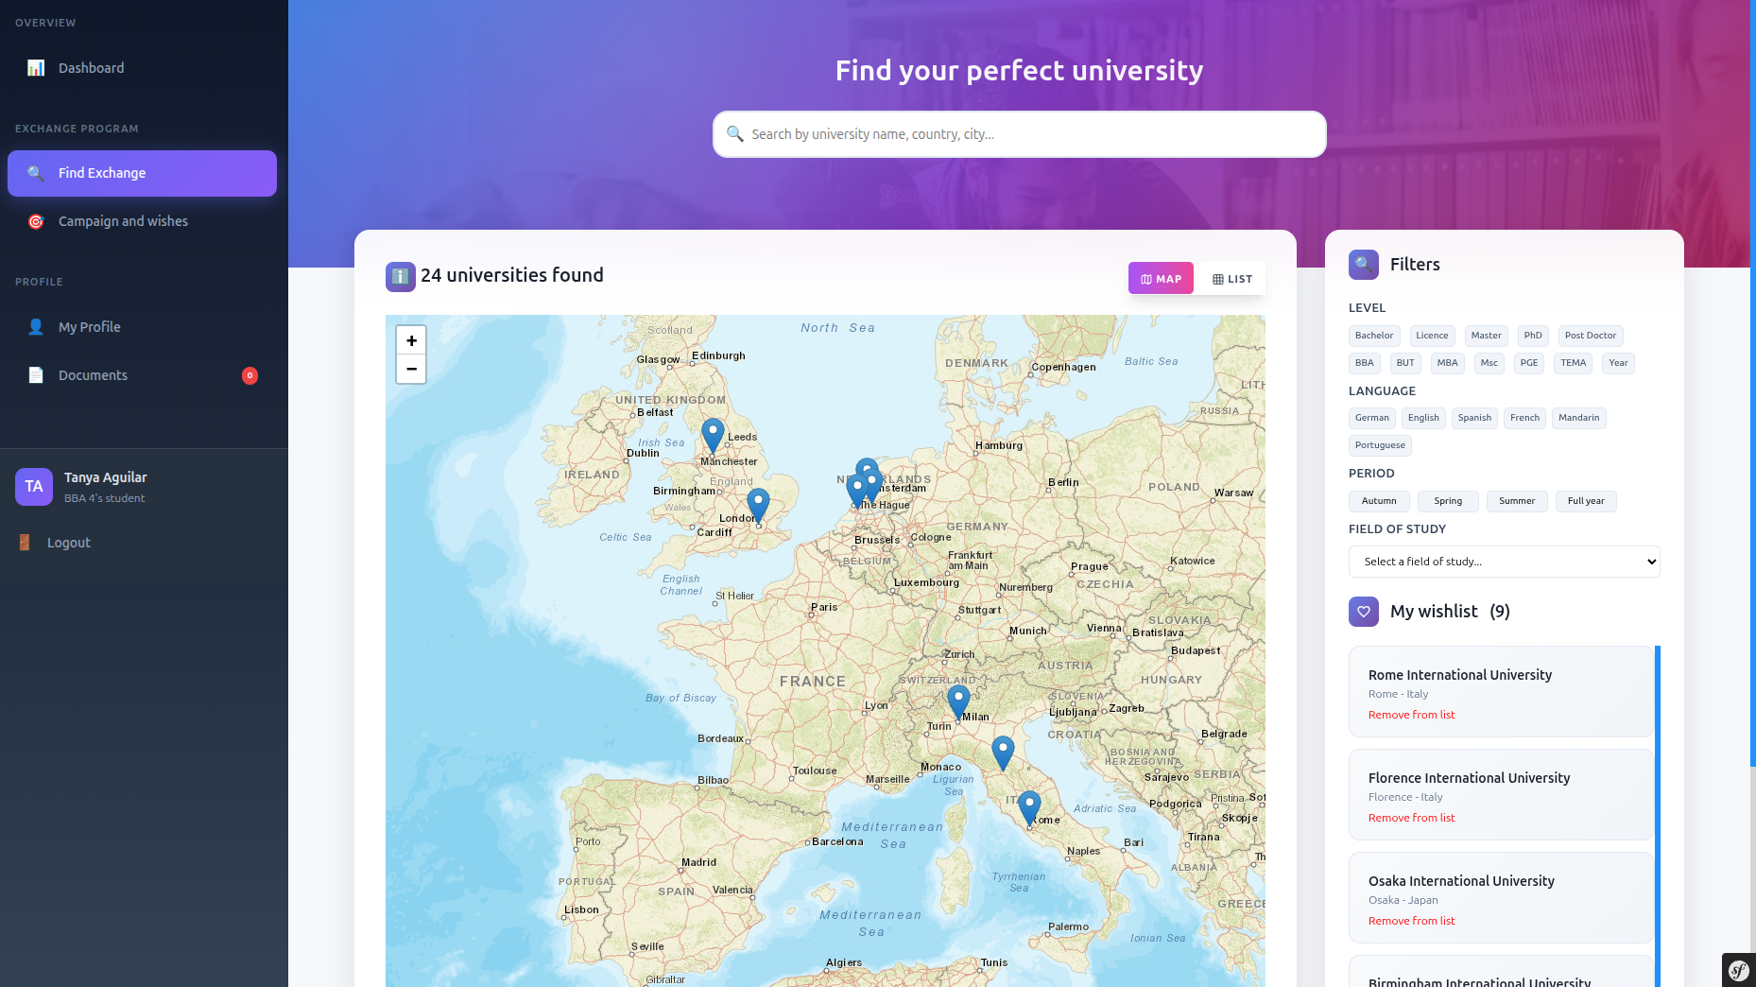Viewport: 1756px width, 987px height.
Task: Toggle the German language filter
Action: (1372, 418)
